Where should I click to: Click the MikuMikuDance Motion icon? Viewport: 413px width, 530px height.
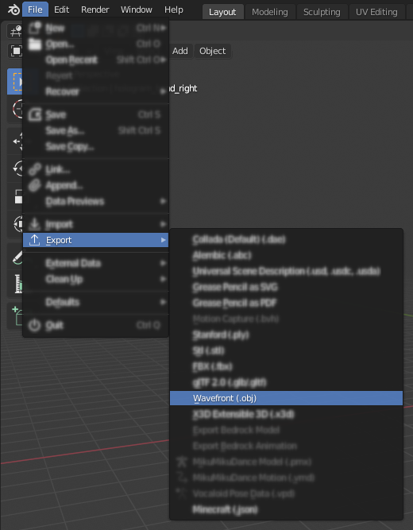coord(182,478)
